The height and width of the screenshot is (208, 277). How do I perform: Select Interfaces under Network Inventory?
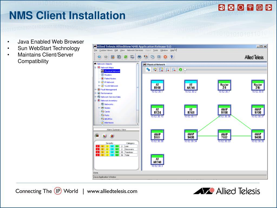[x=109, y=123]
